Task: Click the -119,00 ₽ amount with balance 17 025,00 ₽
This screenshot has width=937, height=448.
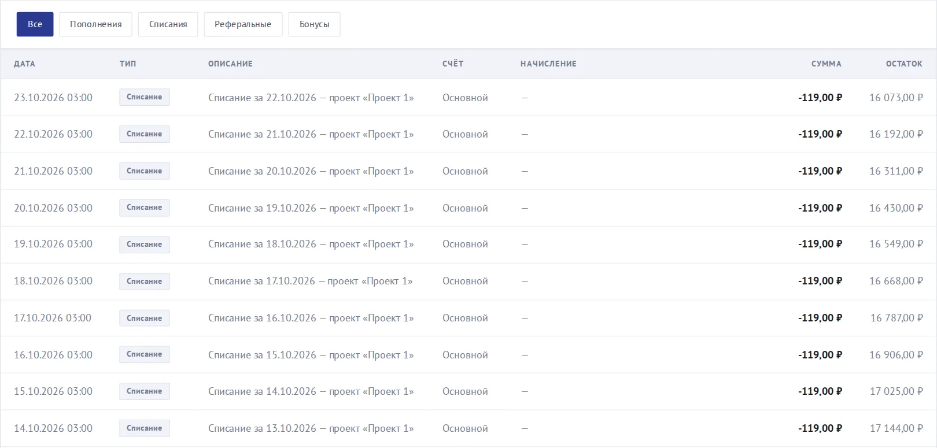Action: pos(820,391)
